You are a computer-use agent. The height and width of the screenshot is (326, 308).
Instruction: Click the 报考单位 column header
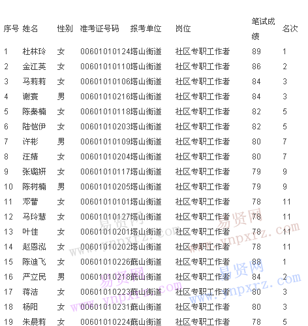(x=146, y=29)
